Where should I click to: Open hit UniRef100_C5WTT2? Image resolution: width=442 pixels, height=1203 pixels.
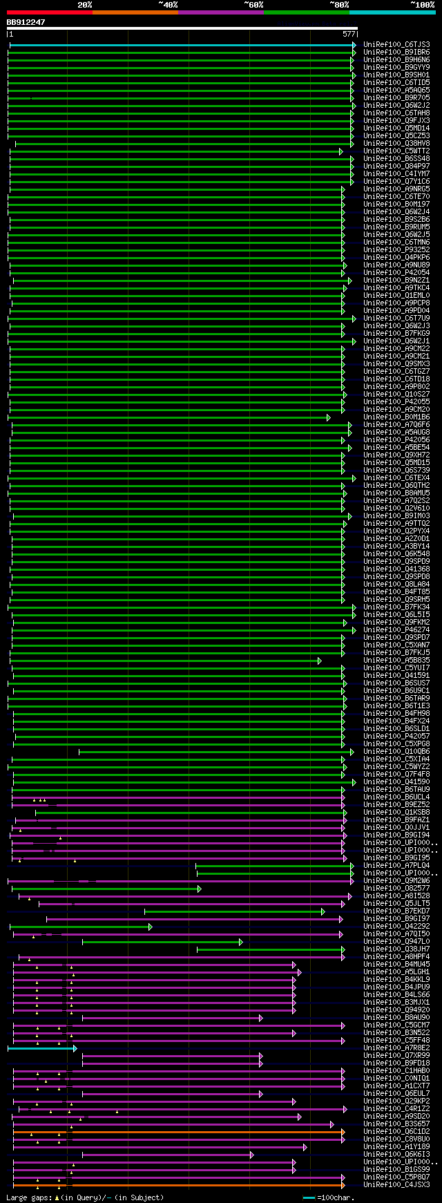click(396, 151)
